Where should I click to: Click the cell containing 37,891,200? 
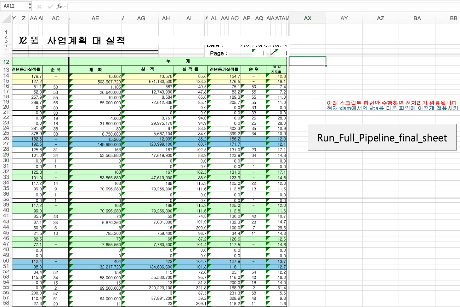coord(147,298)
